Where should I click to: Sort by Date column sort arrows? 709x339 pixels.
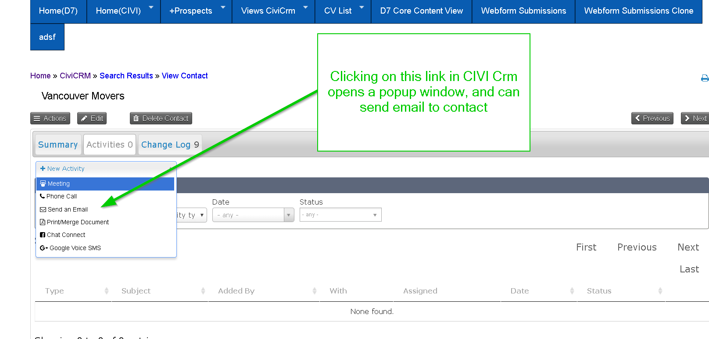point(572,291)
